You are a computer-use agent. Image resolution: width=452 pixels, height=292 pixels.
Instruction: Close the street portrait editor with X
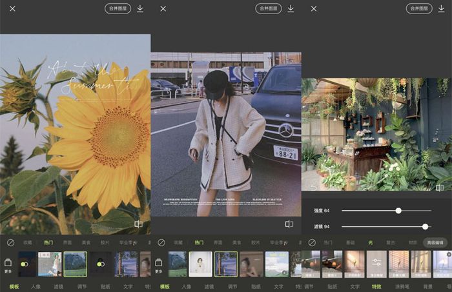(163, 9)
